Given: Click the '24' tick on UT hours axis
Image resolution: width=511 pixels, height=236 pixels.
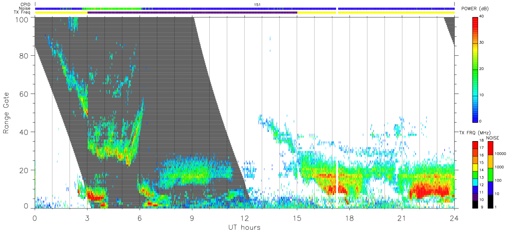Looking at the screenshot, I should click(454, 218).
